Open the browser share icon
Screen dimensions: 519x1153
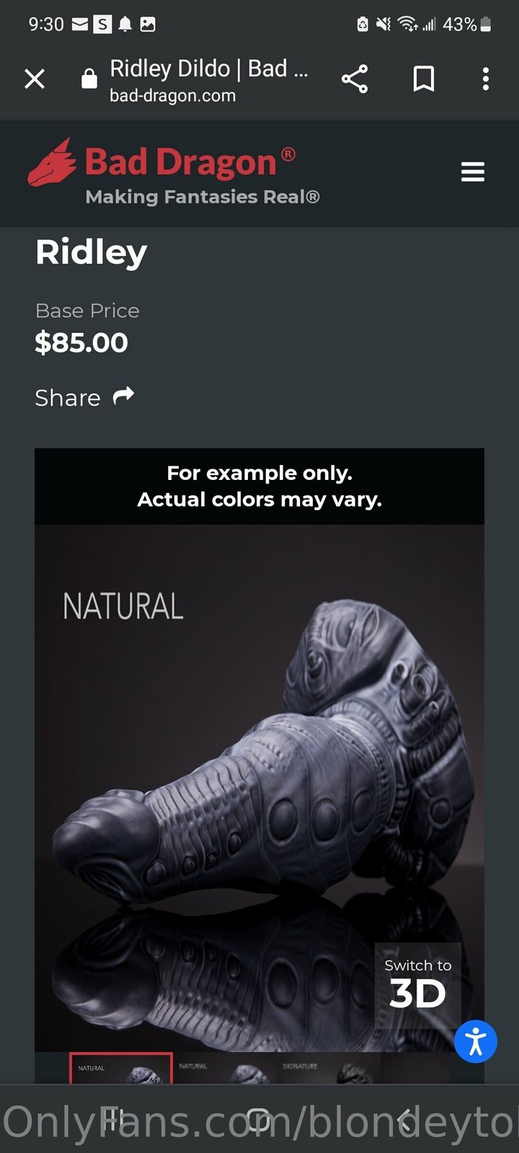[355, 79]
